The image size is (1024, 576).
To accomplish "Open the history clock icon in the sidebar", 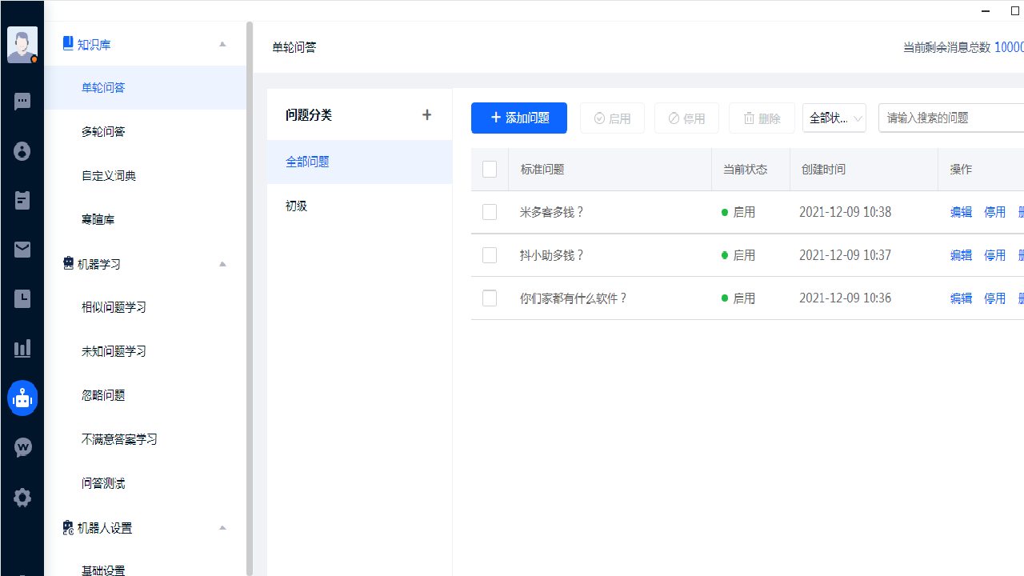I will (22, 298).
